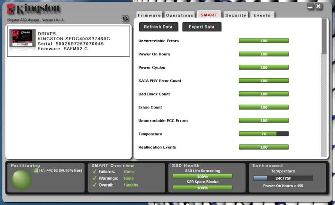335x205 pixels.
Task: Click the Power Cycles label
Action: point(152,68)
